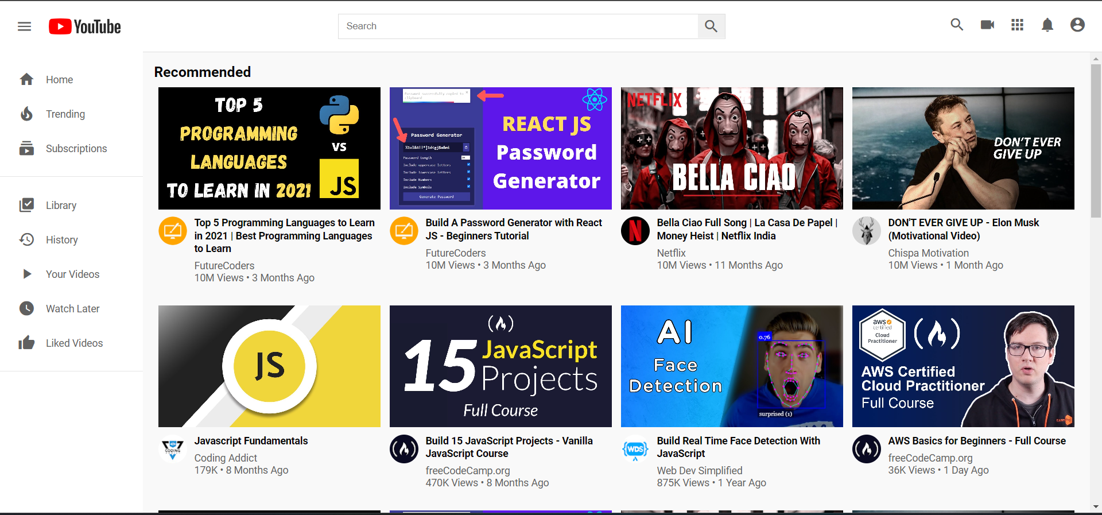1102x515 pixels.
Task: Click the Your Videos play icon
Action: click(26, 274)
